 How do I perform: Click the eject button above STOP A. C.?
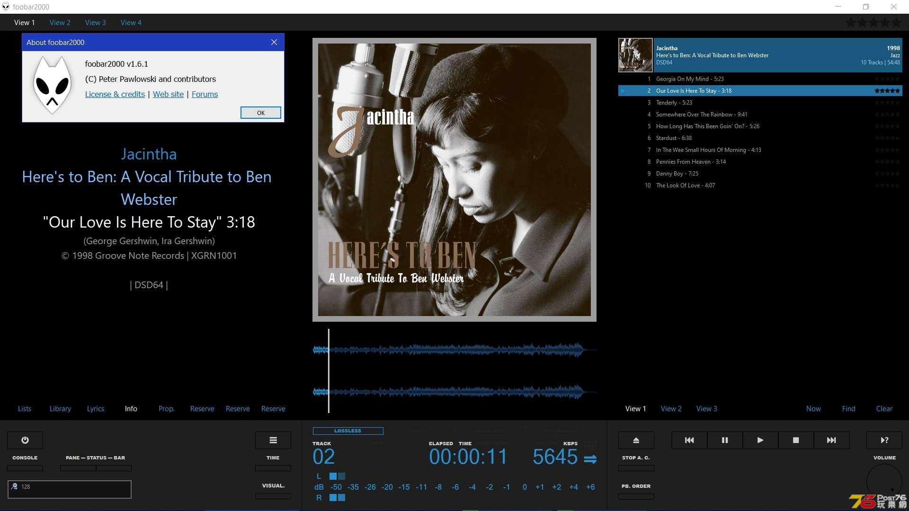(636, 440)
